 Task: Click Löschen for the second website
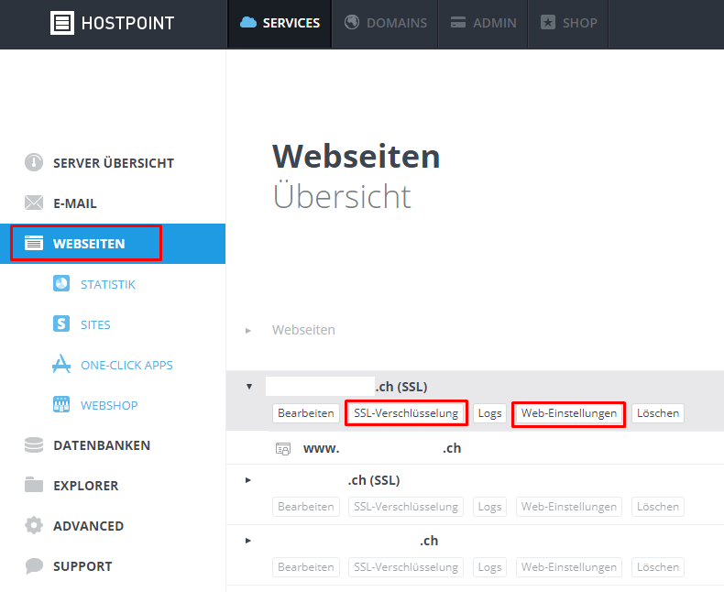point(658,507)
